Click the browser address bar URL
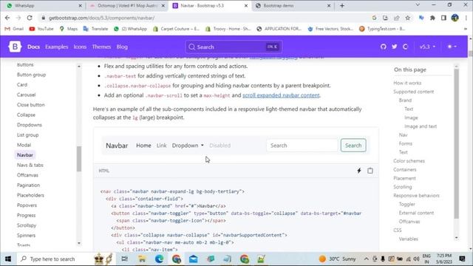473x266 pixels. (x=102, y=18)
